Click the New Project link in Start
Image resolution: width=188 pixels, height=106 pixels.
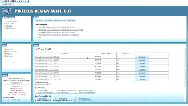point(48,21)
